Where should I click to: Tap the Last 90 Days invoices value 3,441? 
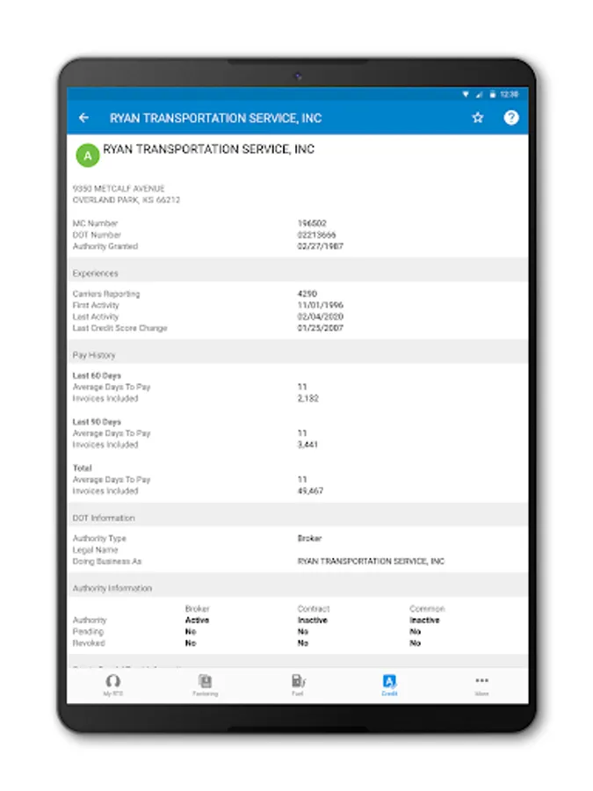(307, 445)
